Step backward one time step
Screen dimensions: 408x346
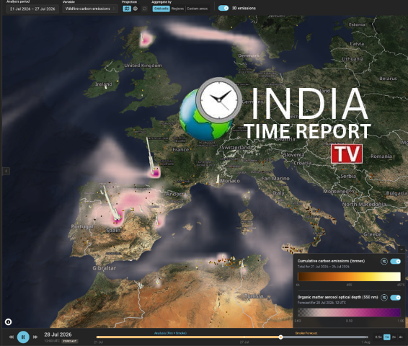pos(12,337)
